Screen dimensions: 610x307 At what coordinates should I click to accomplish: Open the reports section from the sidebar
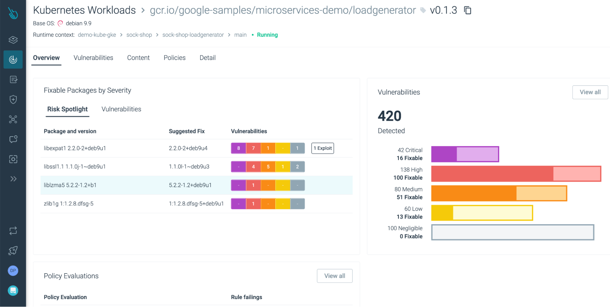(x=13, y=79)
